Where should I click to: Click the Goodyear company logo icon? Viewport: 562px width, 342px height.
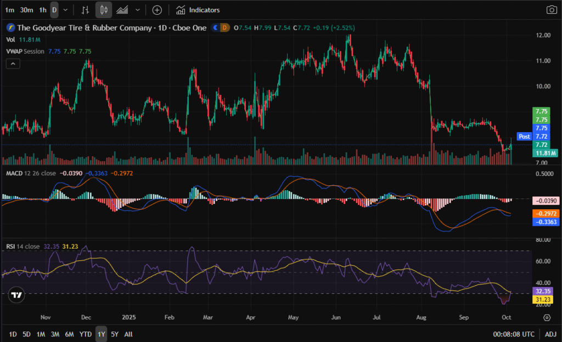pyautogui.click(x=10, y=27)
